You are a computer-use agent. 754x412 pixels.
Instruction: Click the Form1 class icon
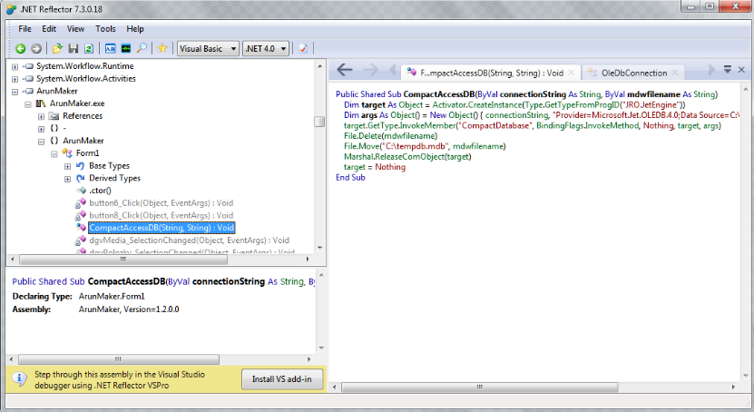67,153
